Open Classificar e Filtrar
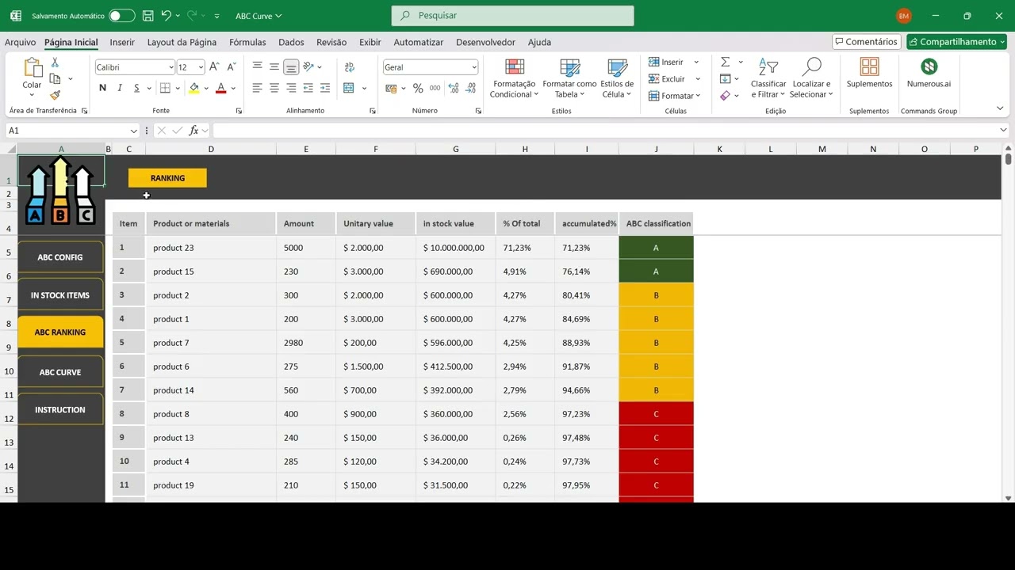Image resolution: width=1015 pixels, height=570 pixels. [768, 78]
